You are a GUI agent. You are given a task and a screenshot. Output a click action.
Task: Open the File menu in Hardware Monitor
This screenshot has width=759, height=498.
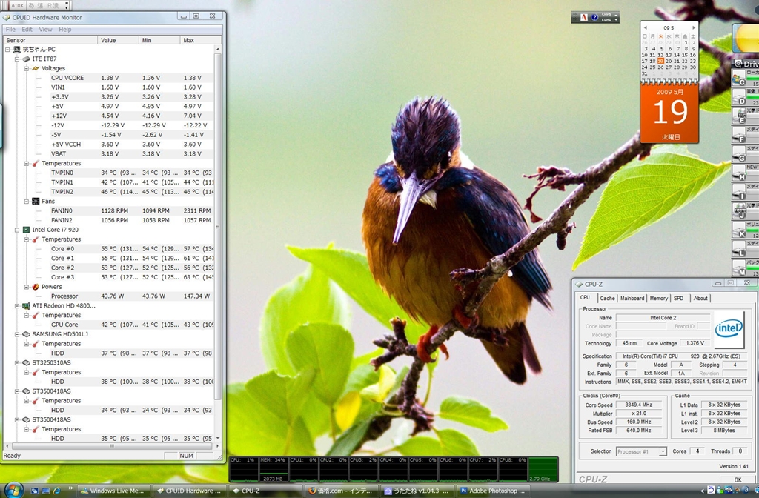[x=10, y=30]
